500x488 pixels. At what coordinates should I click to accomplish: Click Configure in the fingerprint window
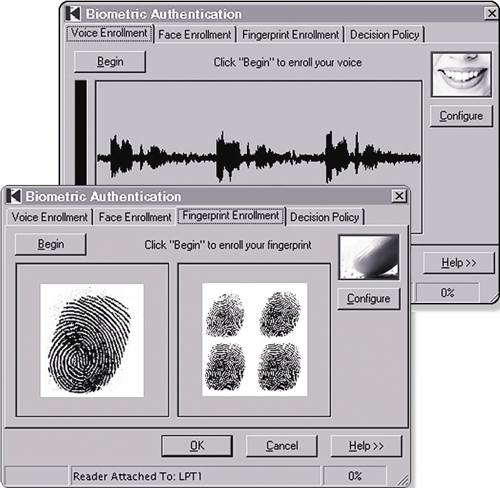point(369,298)
